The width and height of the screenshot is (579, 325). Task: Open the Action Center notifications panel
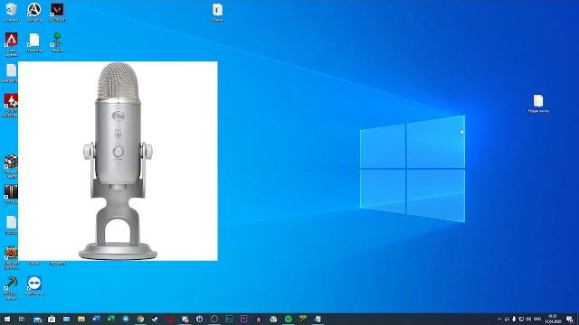click(570, 319)
